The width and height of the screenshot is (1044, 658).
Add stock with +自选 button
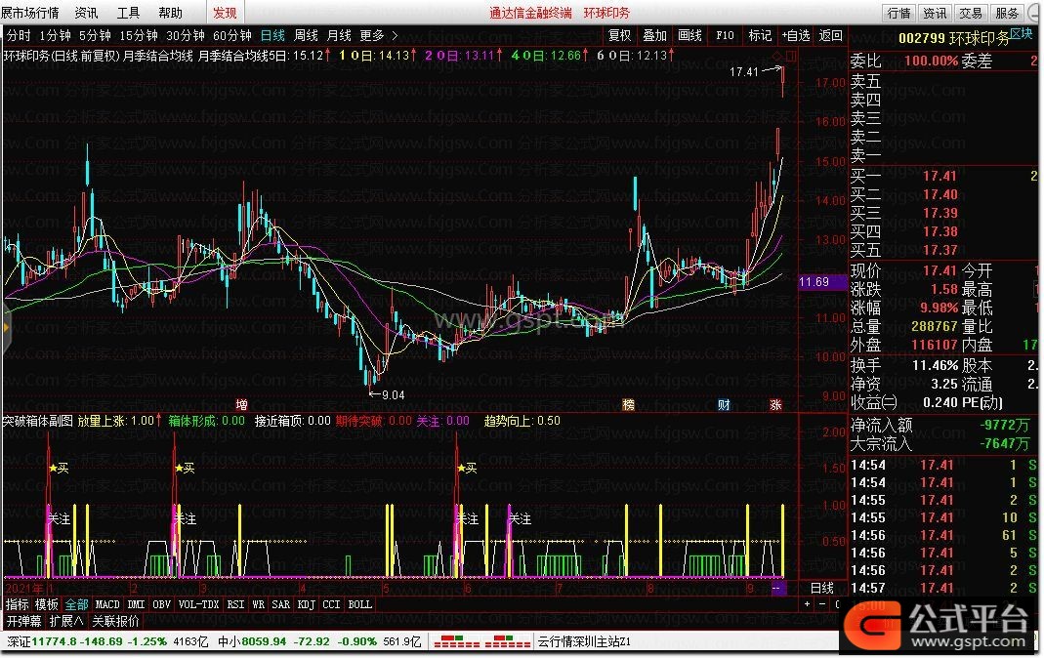tap(796, 35)
